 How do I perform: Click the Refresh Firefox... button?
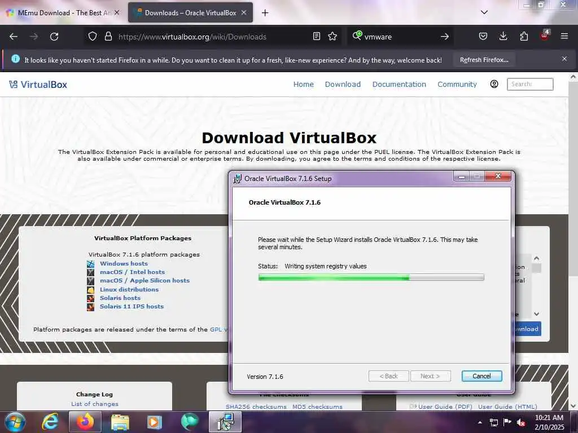pos(484,60)
